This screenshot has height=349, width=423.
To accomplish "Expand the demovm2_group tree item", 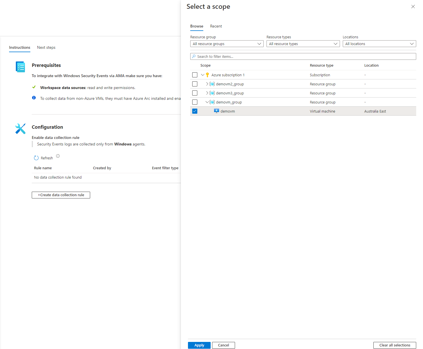I will [x=207, y=84].
